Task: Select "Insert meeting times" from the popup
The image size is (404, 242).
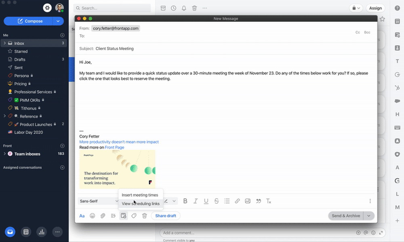Action: 140,195
